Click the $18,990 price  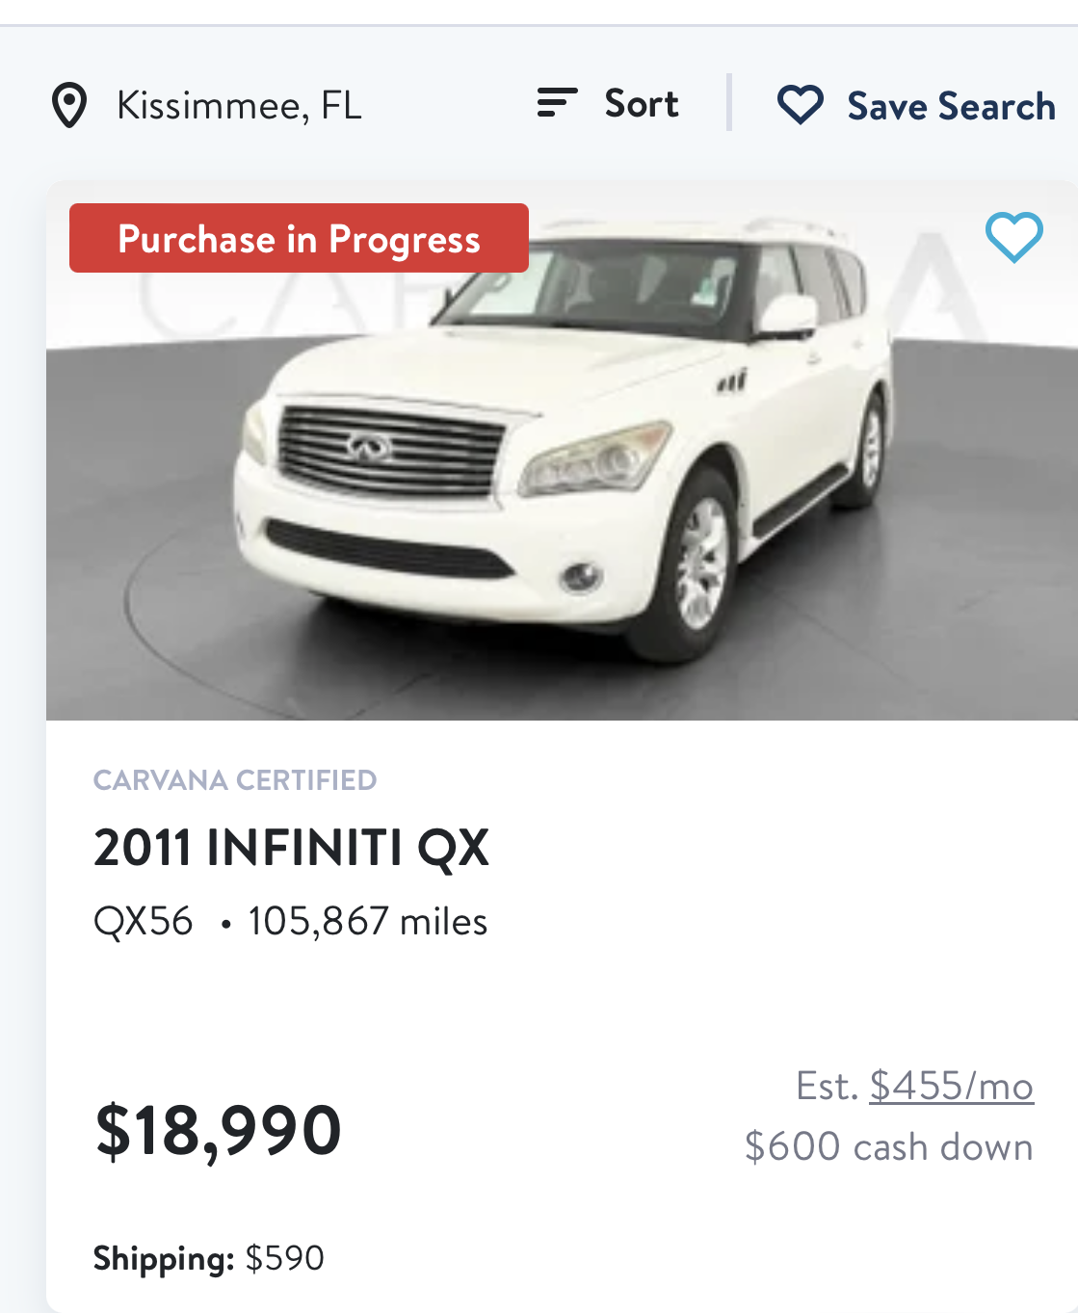tap(219, 1130)
